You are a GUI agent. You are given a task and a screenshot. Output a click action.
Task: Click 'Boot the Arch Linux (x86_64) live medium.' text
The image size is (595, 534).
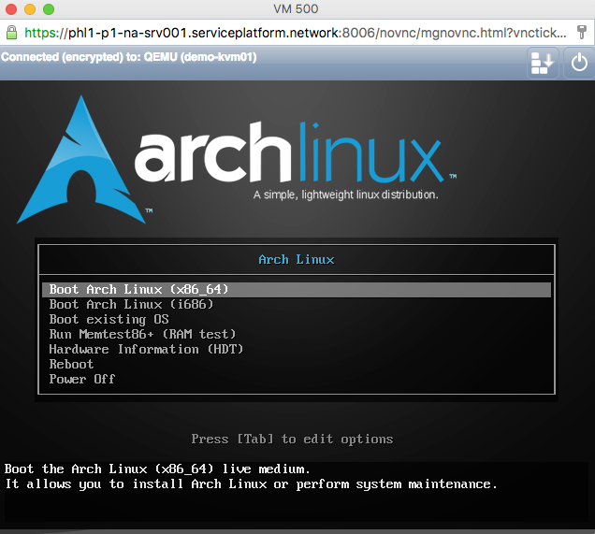[x=157, y=469]
